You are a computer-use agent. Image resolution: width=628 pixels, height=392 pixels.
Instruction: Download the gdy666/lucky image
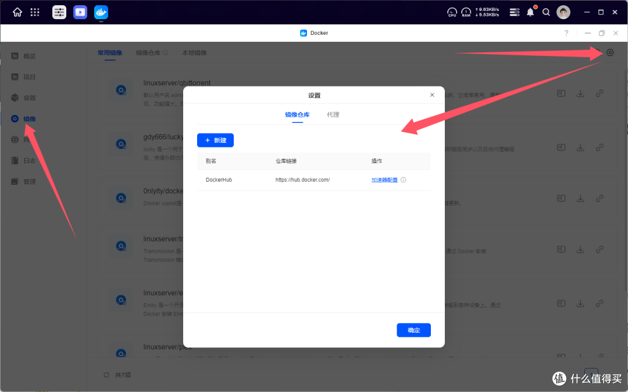coord(580,147)
